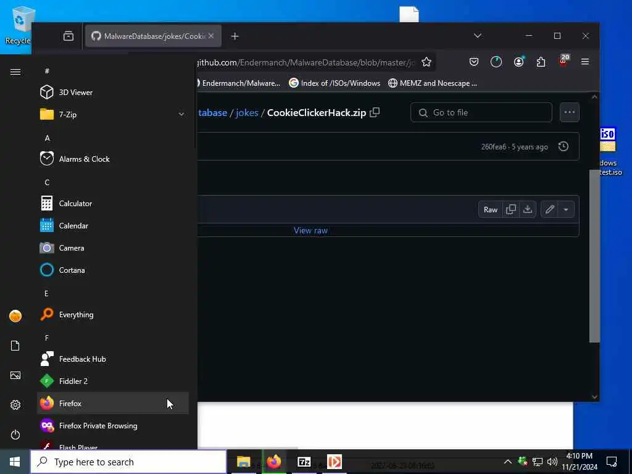The height and width of the screenshot is (474, 632).
Task: Open Calculator from the app list
Action: 113,204
